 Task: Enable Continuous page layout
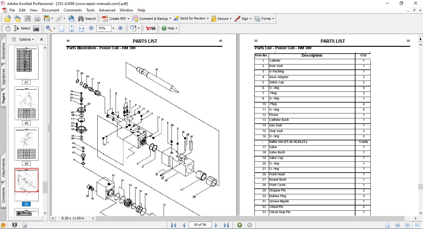(398, 225)
